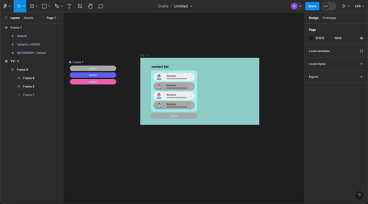
Task: Select the Hand tool
Action: pos(90,6)
